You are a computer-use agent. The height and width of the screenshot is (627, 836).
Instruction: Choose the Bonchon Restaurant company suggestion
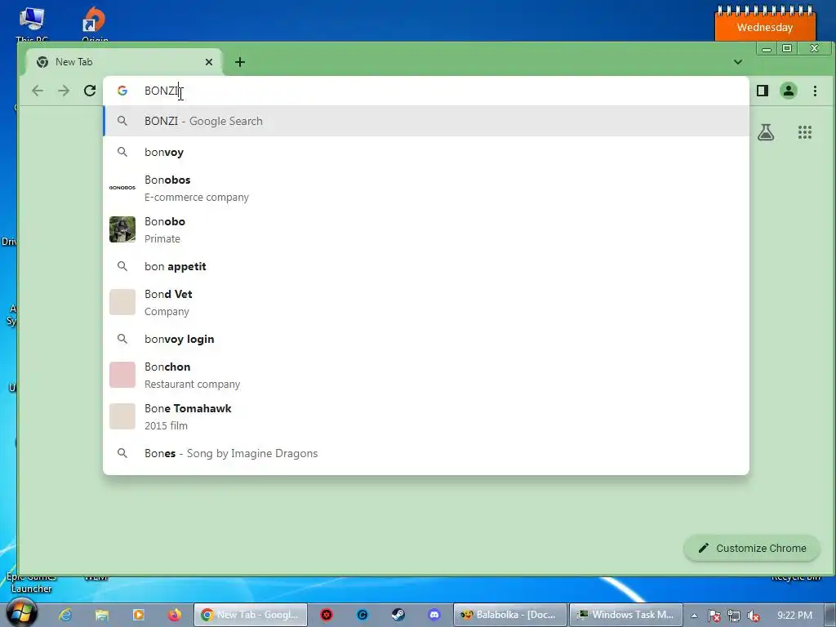coord(426,375)
